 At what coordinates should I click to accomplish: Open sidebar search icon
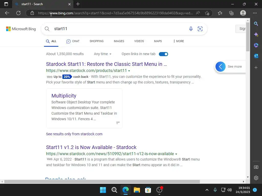tap(256, 24)
